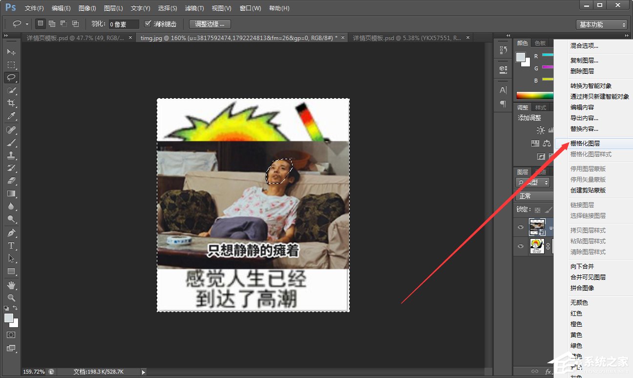This screenshot has width=633, height=378.
Task: Open the 基本功能 workspace dropdown
Action: pyautogui.click(x=602, y=24)
